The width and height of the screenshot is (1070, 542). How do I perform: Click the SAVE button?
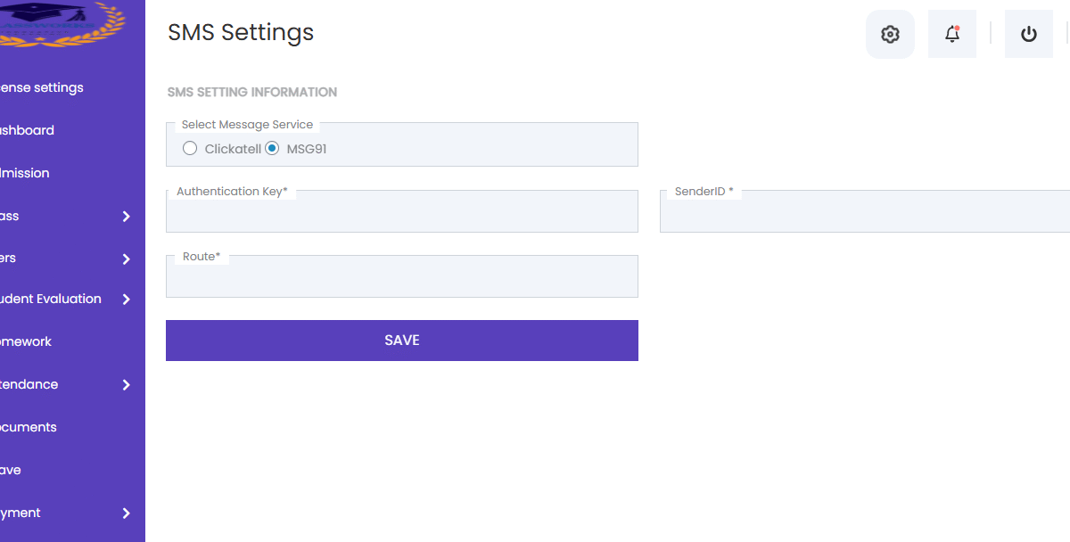click(402, 341)
